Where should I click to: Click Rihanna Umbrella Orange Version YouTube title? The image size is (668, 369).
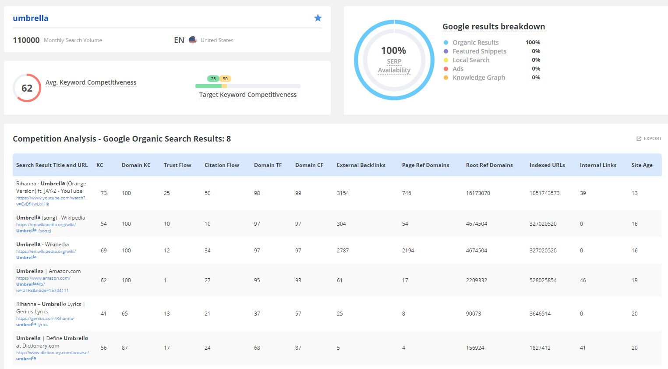point(51,187)
